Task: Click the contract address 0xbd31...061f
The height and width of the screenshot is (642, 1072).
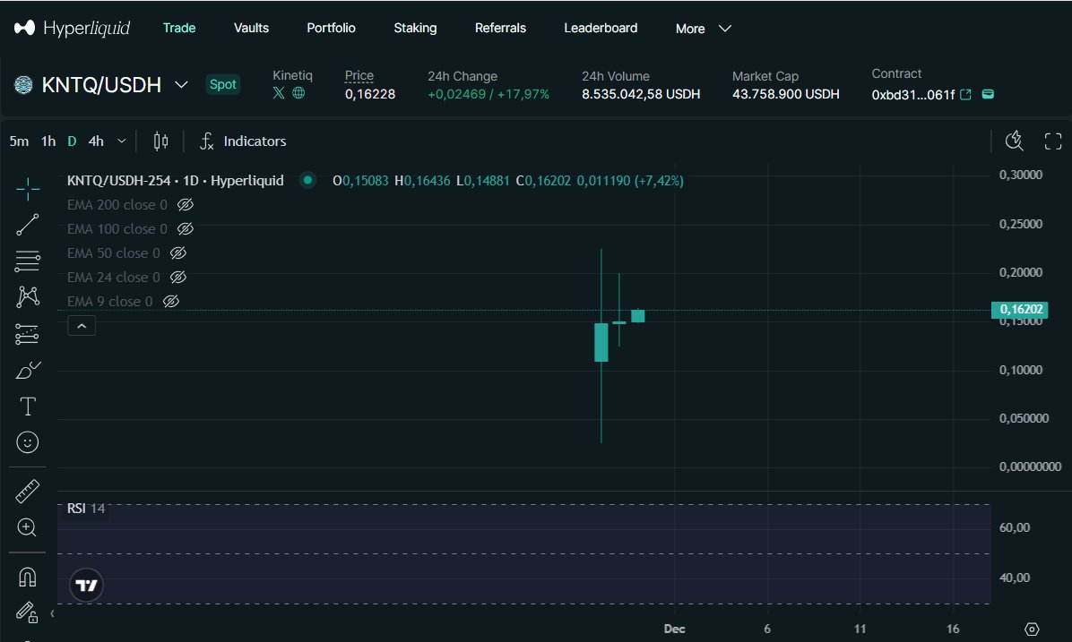Action: [912, 95]
